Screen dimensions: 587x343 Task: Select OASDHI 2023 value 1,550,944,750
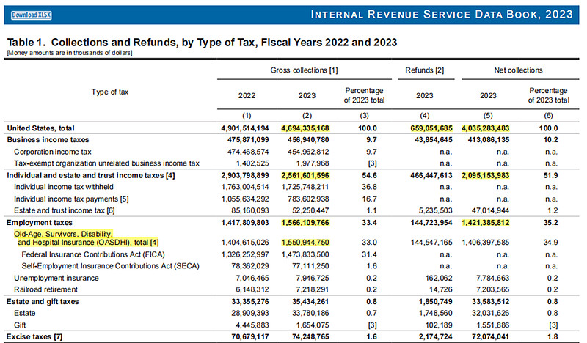305,243
